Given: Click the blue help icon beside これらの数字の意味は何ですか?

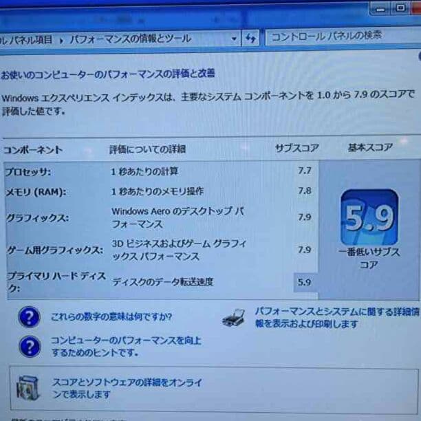Looking at the screenshot, I should [x=30, y=317].
